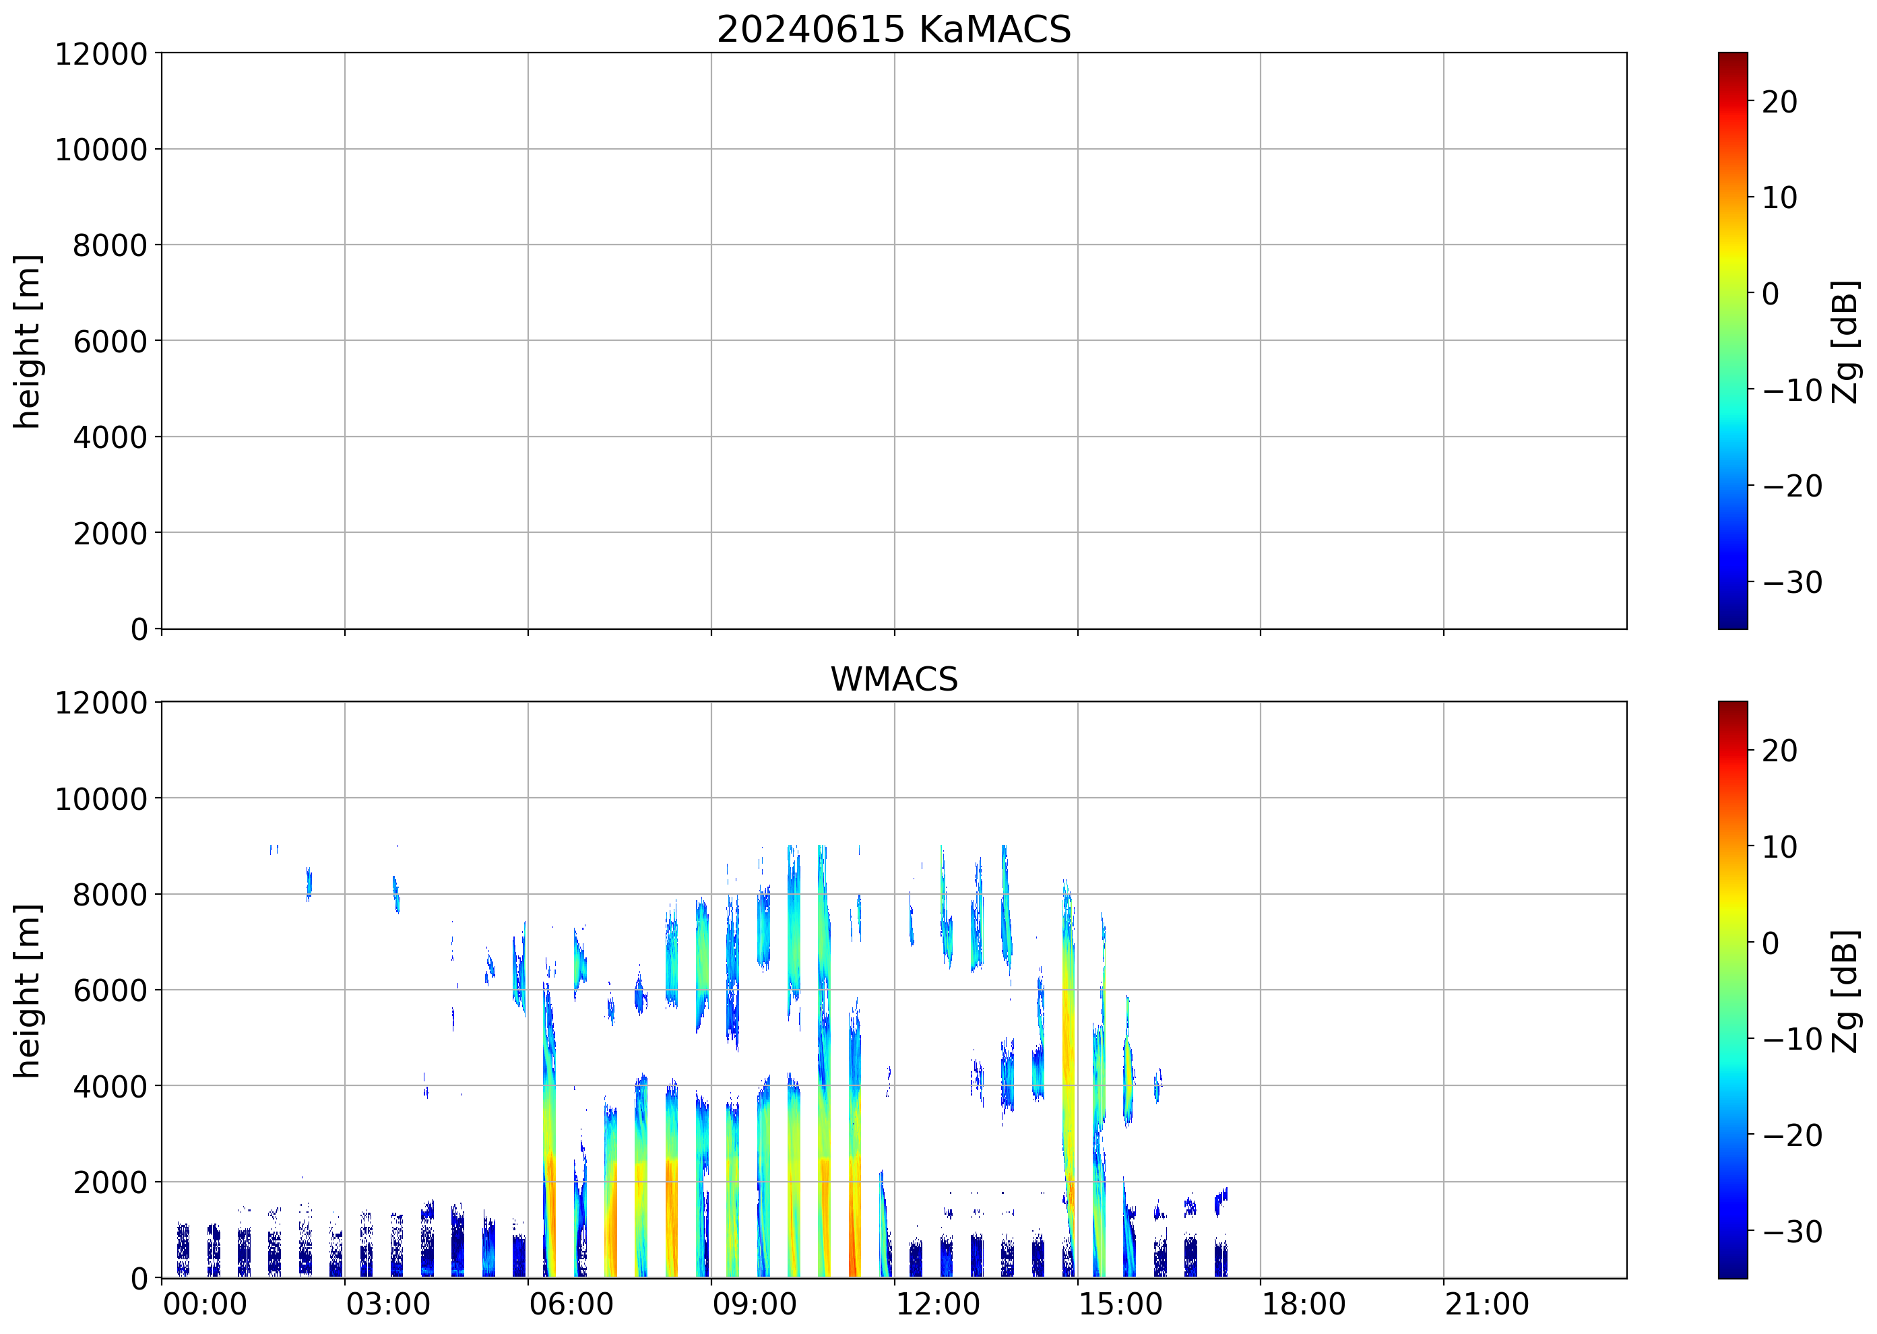Click the 18:00 time axis label
The height and width of the screenshot is (1334, 1877).
coord(1304,1304)
